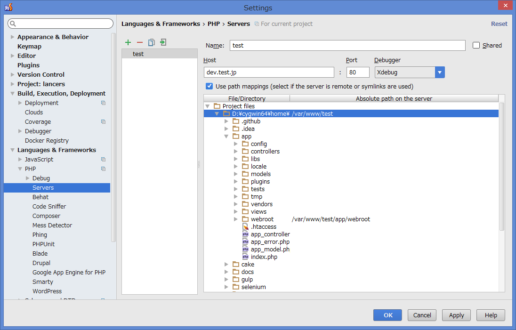Collapse the PHP settings node

pyautogui.click(x=20, y=169)
